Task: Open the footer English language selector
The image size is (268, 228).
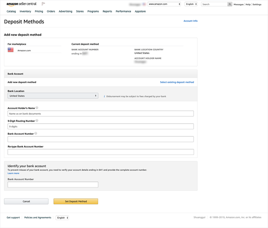Action: coord(62,217)
